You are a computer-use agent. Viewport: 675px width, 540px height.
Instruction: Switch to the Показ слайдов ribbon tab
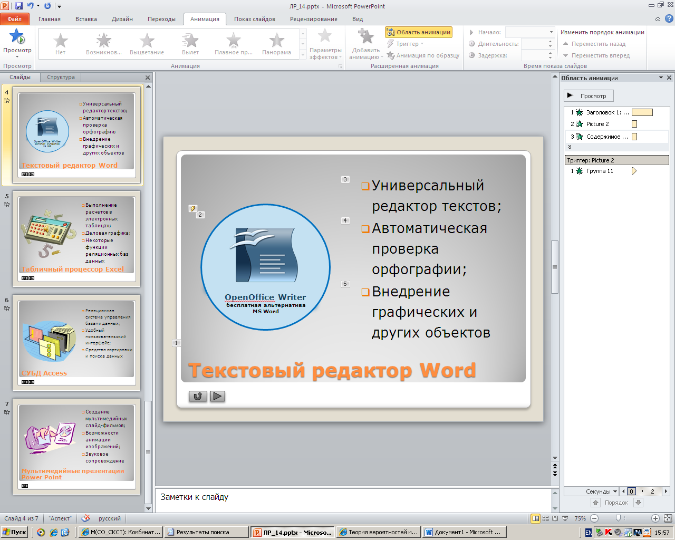click(x=255, y=19)
